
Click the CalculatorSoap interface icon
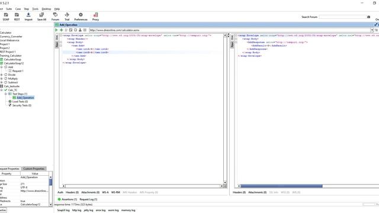point(1,59)
